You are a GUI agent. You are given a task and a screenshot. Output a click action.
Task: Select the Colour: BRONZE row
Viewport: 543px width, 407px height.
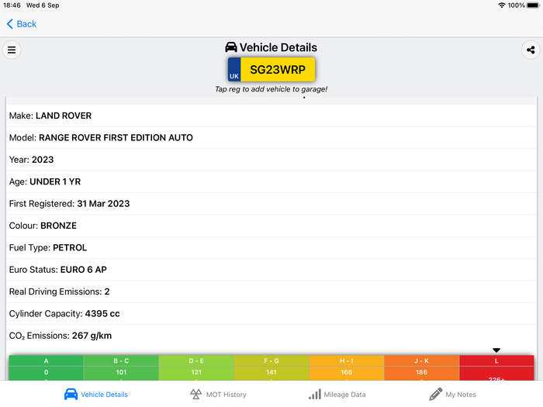coord(271,226)
